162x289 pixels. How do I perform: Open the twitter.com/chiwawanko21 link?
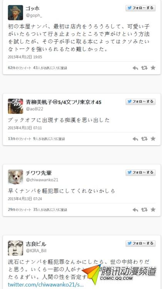tap(46, 284)
